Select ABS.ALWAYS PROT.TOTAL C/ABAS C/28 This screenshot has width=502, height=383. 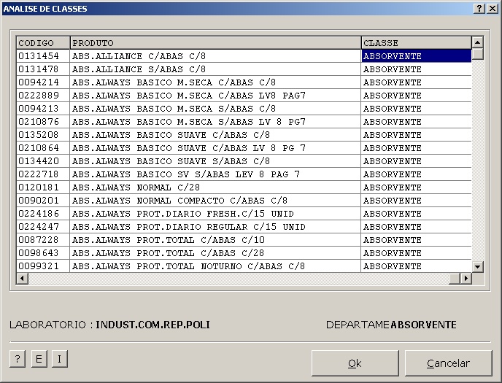click(x=215, y=252)
